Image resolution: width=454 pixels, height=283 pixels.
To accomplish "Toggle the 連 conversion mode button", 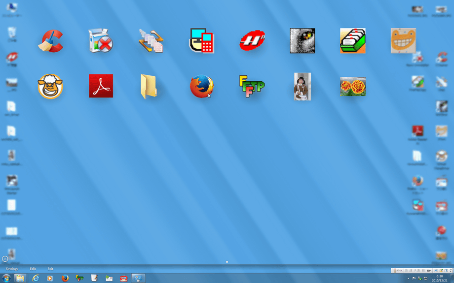I will click(411, 271).
